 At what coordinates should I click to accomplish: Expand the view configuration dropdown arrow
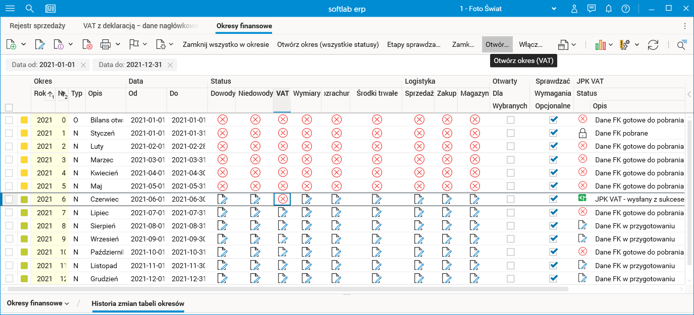coord(637,44)
